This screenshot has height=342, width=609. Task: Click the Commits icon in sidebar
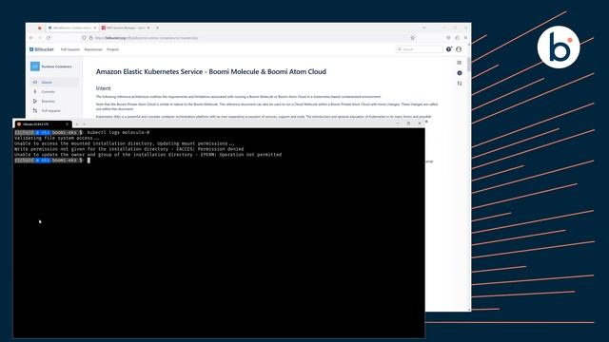pos(35,92)
